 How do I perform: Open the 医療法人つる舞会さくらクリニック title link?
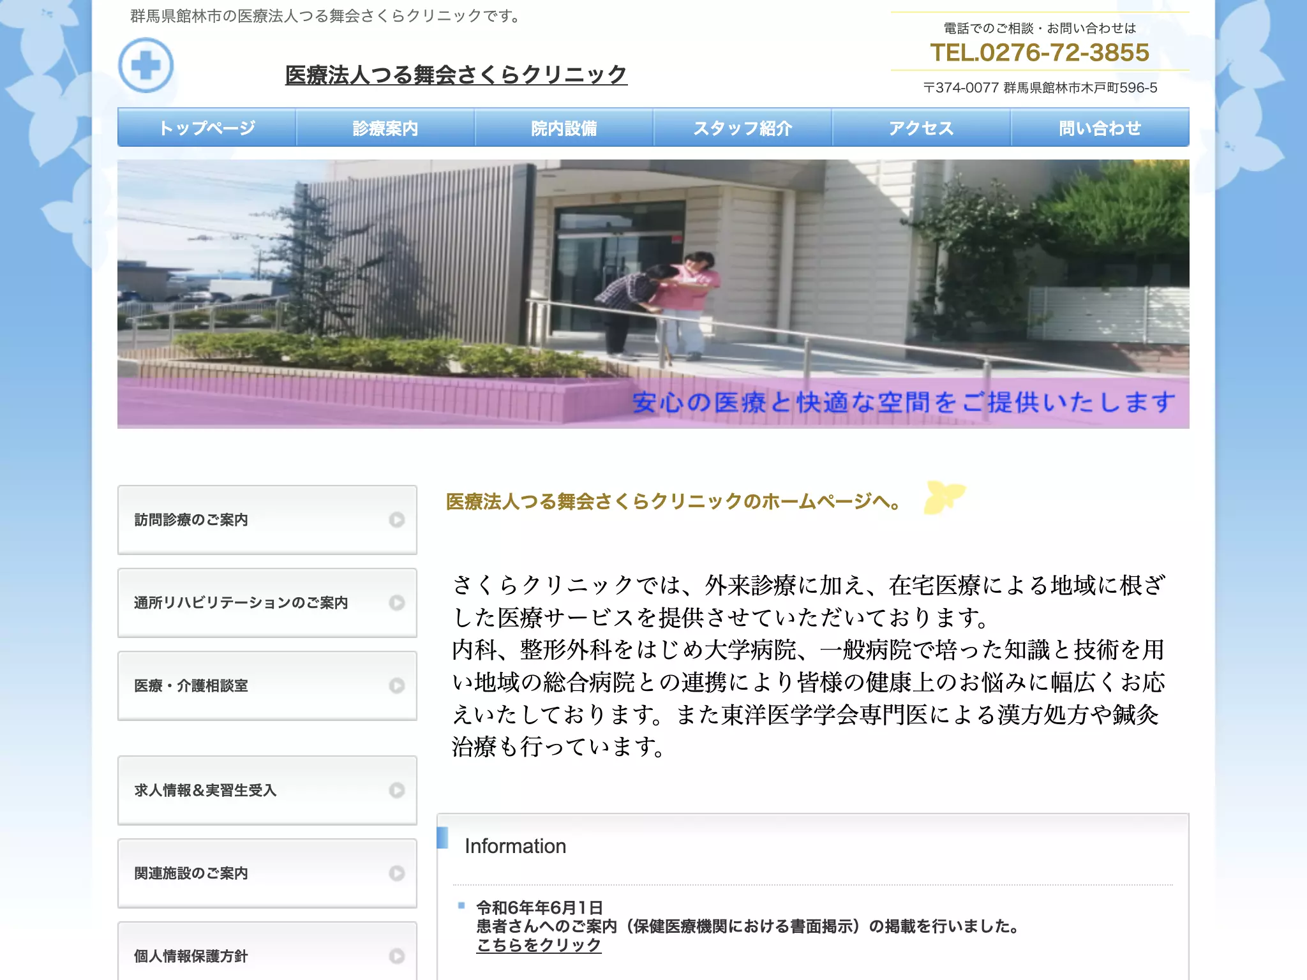[456, 75]
